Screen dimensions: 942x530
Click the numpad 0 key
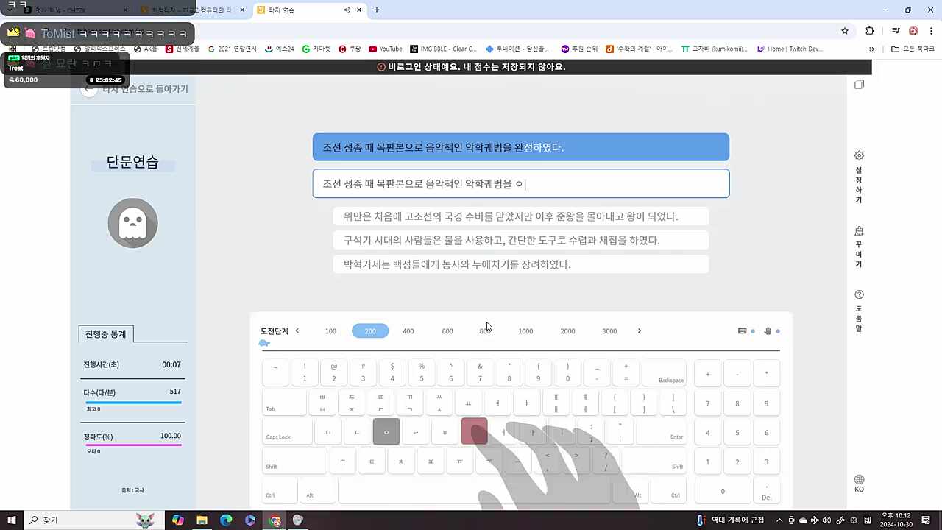[722, 491]
